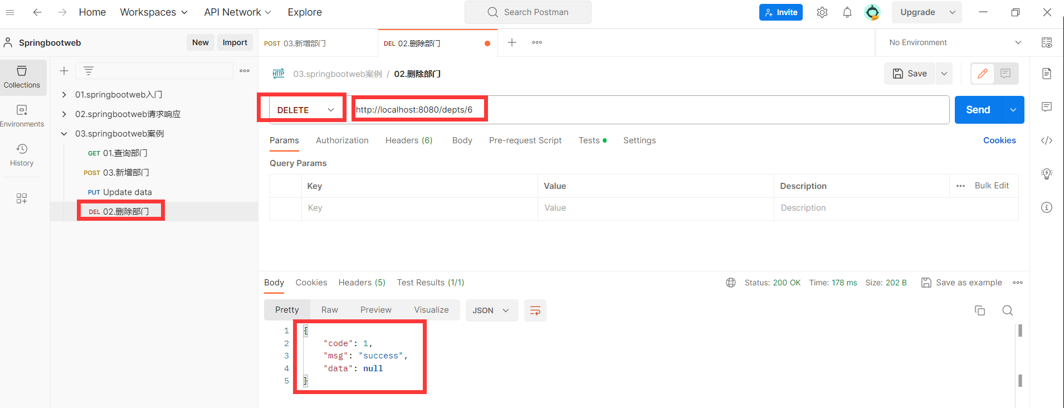Screen dimensions: 1064x408
Task: Click the Save button
Action: tap(910, 74)
